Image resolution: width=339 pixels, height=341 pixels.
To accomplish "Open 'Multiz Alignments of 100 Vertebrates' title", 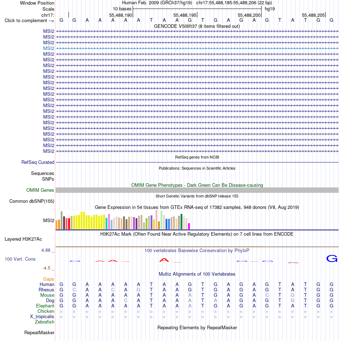I will coord(197,274).
